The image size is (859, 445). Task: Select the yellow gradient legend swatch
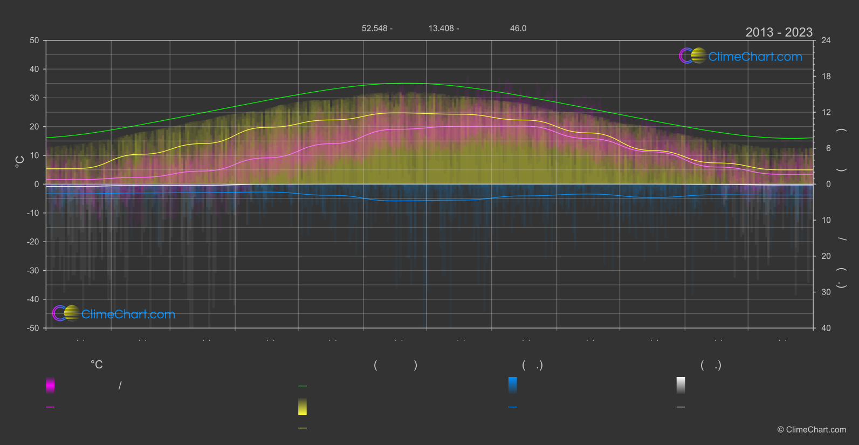tap(303, 407)
